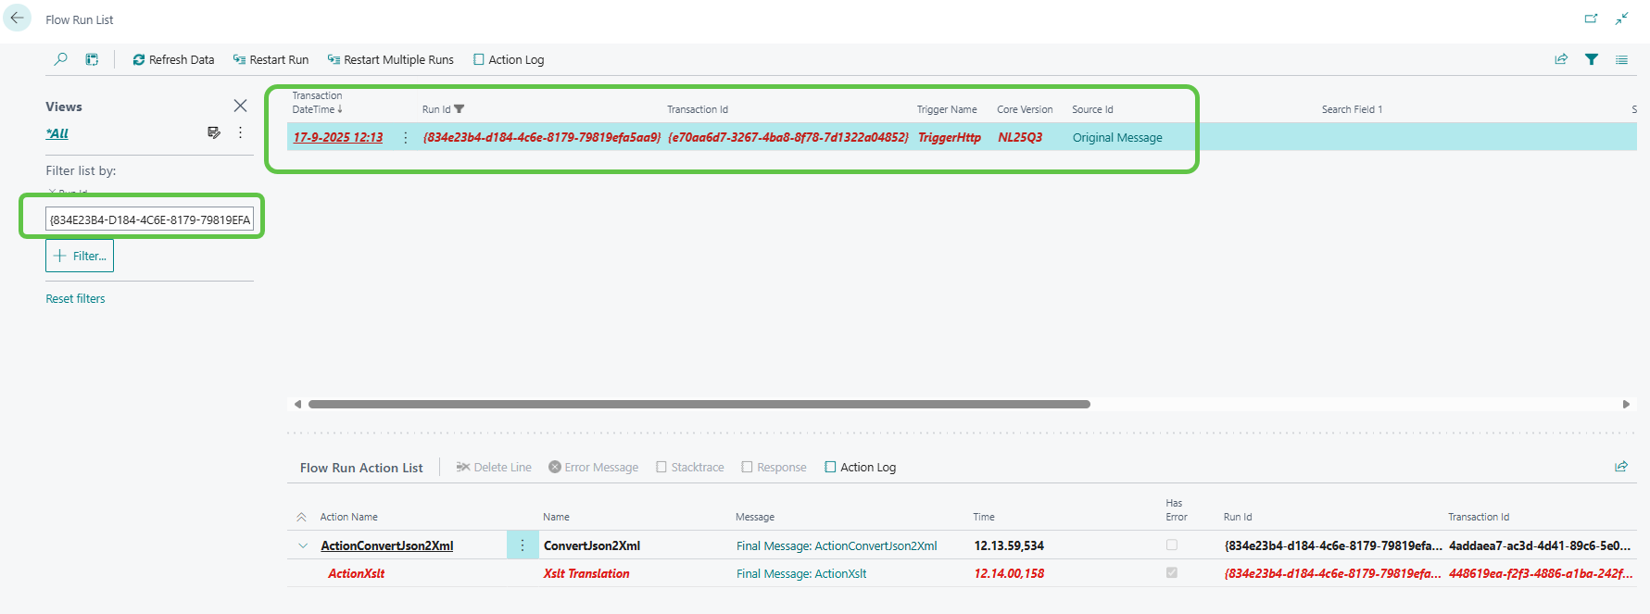Click transaction id 448619ea-f2f3-4886 cell
Viewport: 1650px width, 614px height.
tap(1541, 573)
